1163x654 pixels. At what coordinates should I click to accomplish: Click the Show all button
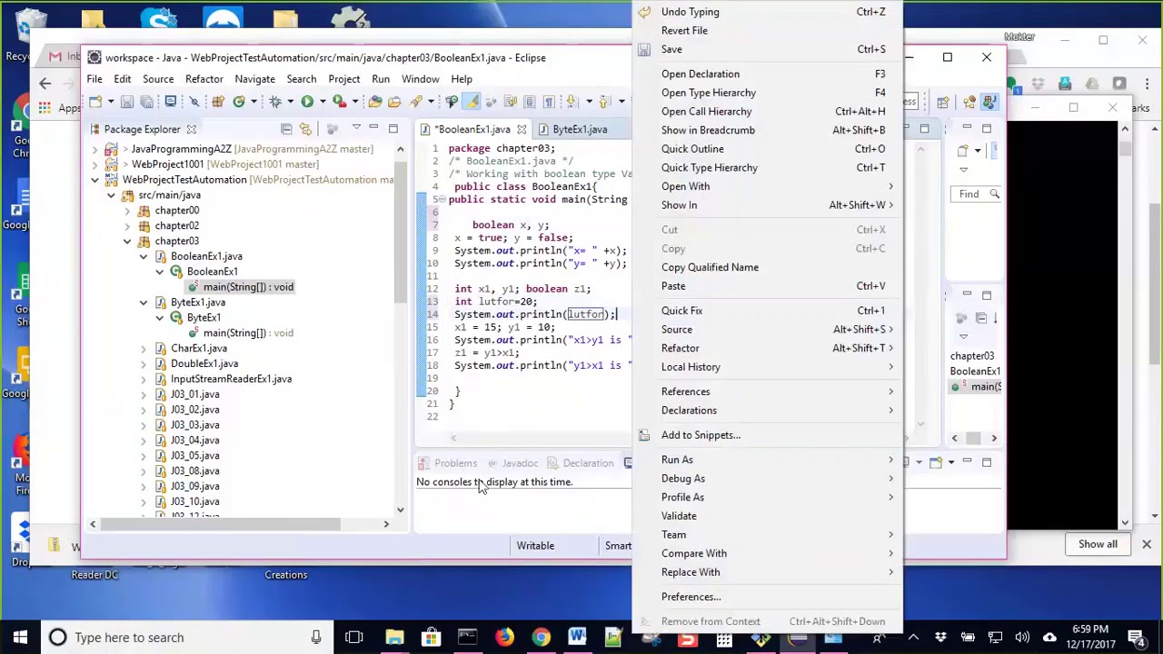[x=1098, y=544]
